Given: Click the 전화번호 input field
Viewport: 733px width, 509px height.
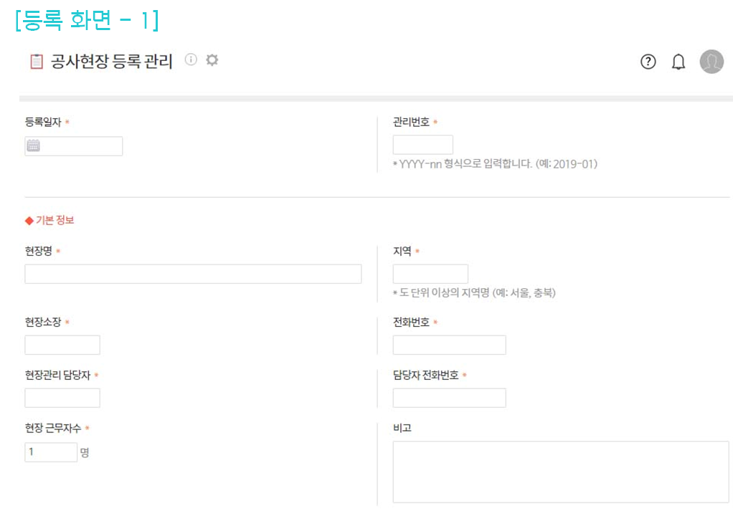Looking at the screenshot, I should [x=449, y=345].
